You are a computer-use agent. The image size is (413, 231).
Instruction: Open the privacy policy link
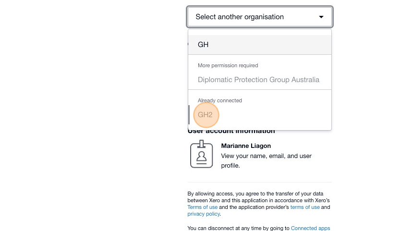(x=204, y=214)
